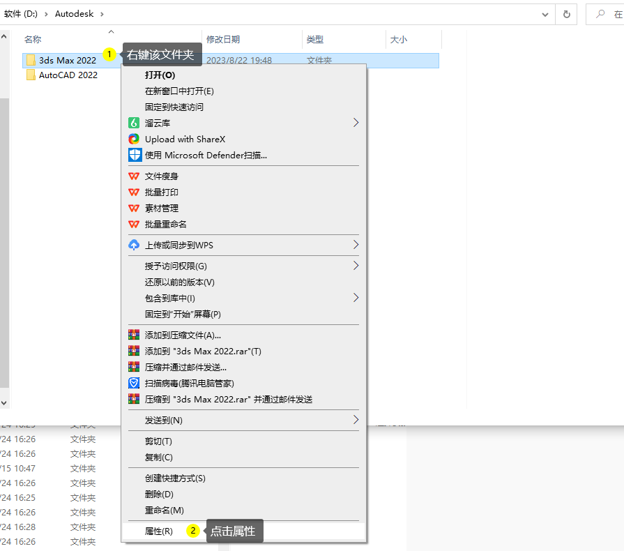The width and height of the screenshot is (624, 551).
Task: Open the address bar history dropdown
Action: pos(545,15)
